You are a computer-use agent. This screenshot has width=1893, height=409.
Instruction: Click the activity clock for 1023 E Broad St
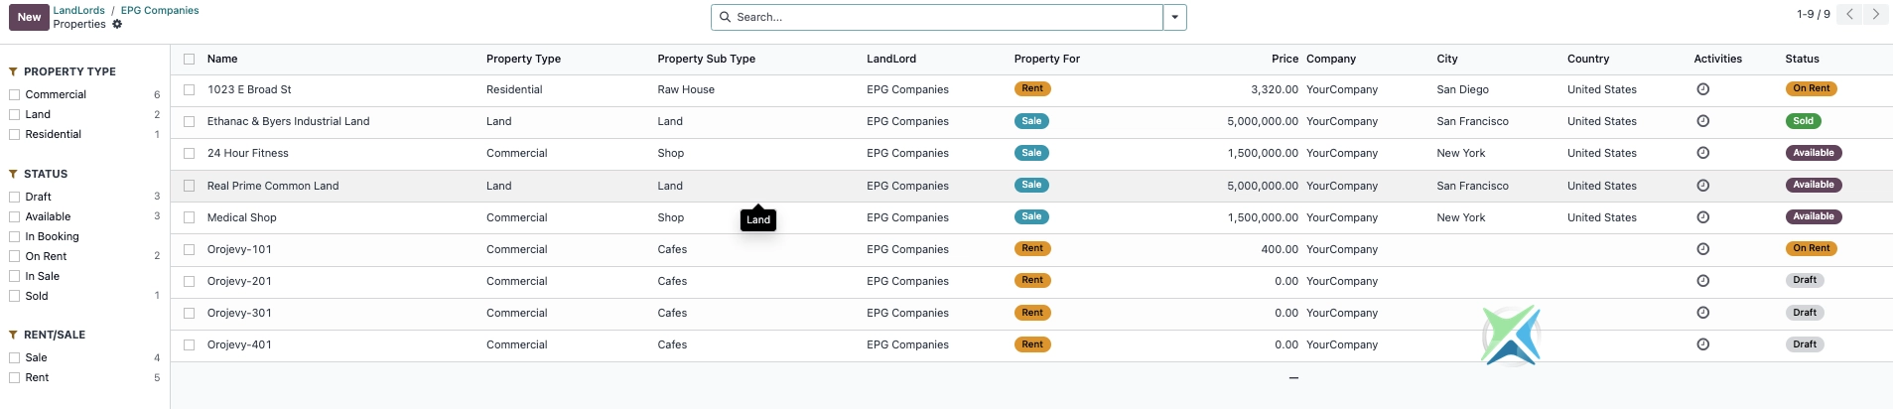click(1702, 89)
